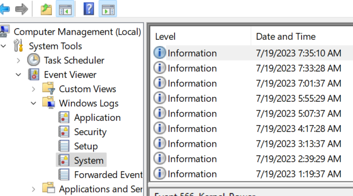
Task: Click the Up One Level folder icon
Action: [46, 9]
